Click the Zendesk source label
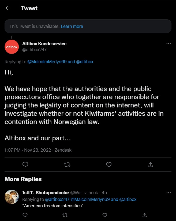 pos(63,150)
